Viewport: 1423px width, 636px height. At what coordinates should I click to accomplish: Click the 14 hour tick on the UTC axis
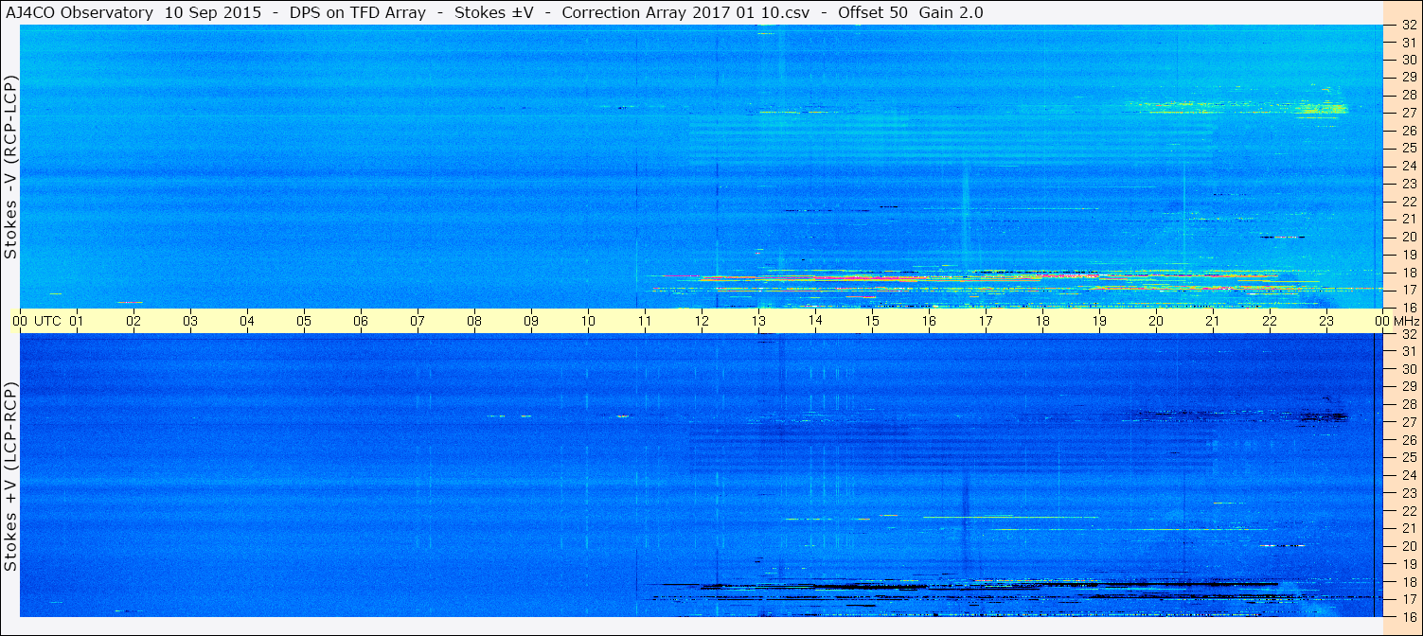815,321
